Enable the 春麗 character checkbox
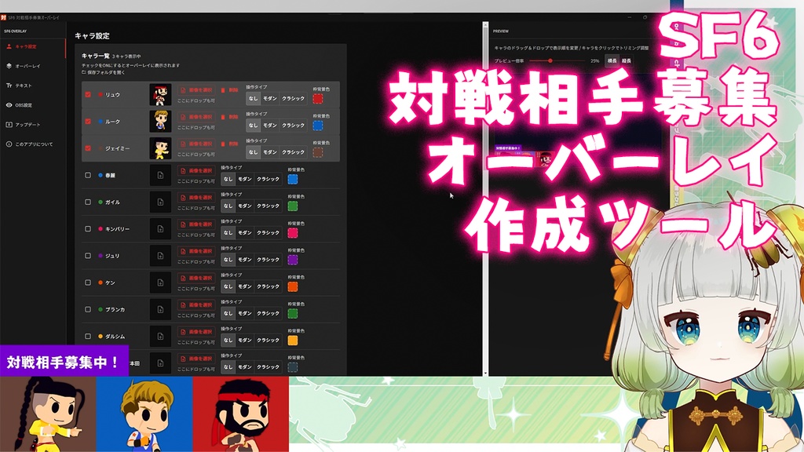This screenshot has width=804, height=452. click(88, 173)
